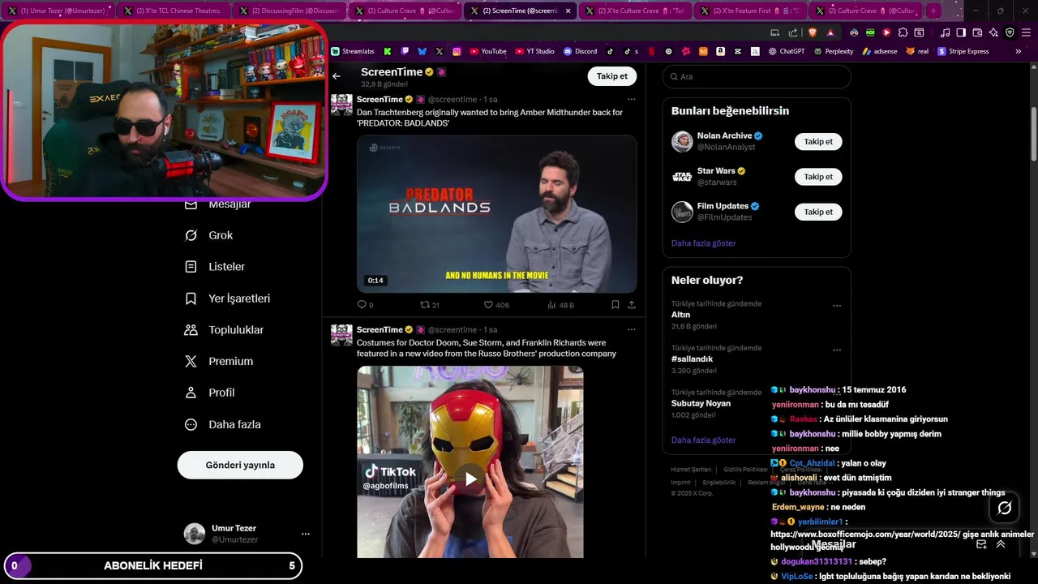Open the browser hamburger menu

(x=1026, y=32)
